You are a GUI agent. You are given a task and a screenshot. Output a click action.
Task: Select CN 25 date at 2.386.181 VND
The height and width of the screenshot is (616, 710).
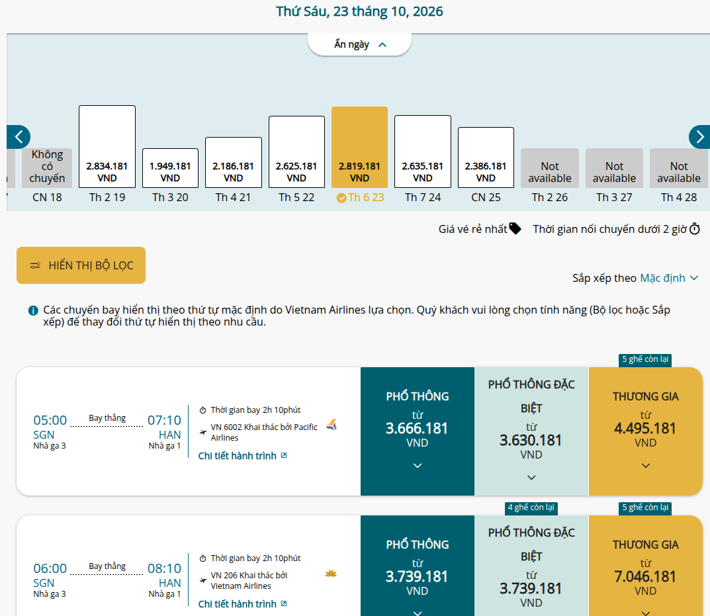coord(486,157)
